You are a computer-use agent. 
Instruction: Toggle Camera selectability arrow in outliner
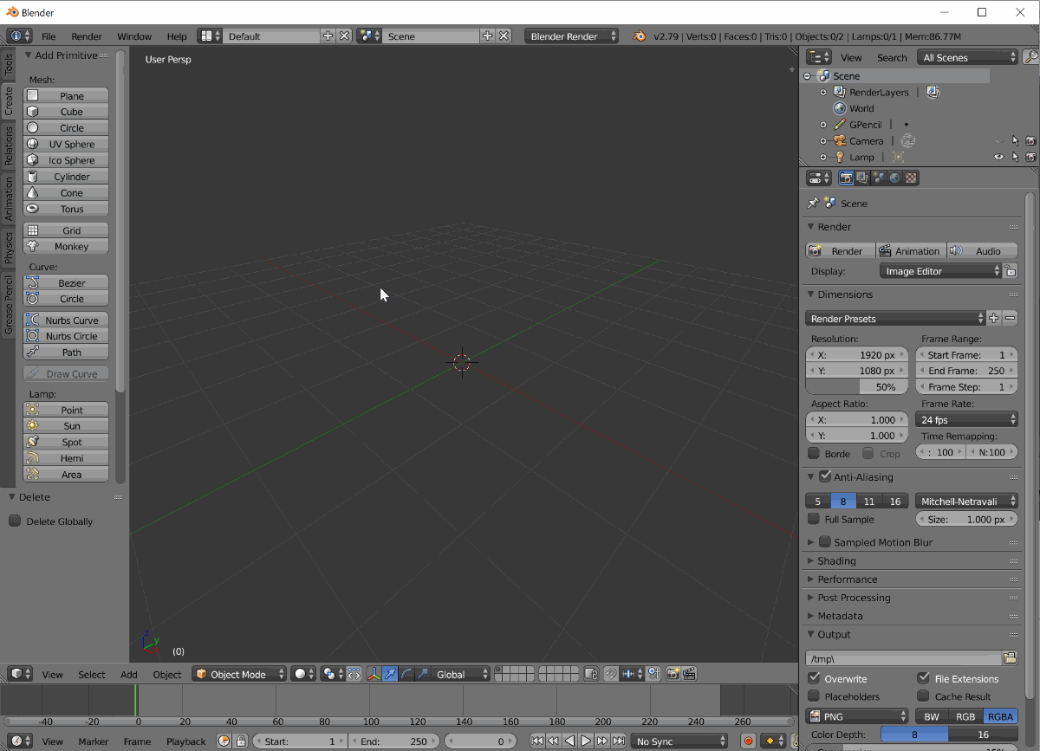[x=1015, y=140]
